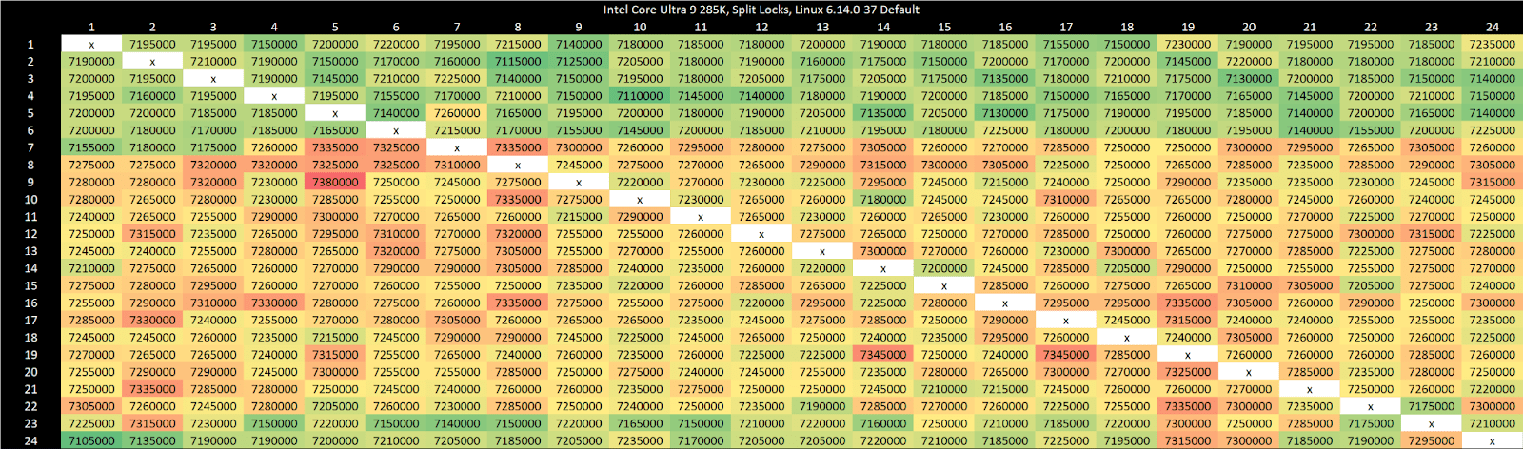Select row header 13
The width and height of the screenshot is (1523, 449).
pyautogui.click(x=30, y=251)
